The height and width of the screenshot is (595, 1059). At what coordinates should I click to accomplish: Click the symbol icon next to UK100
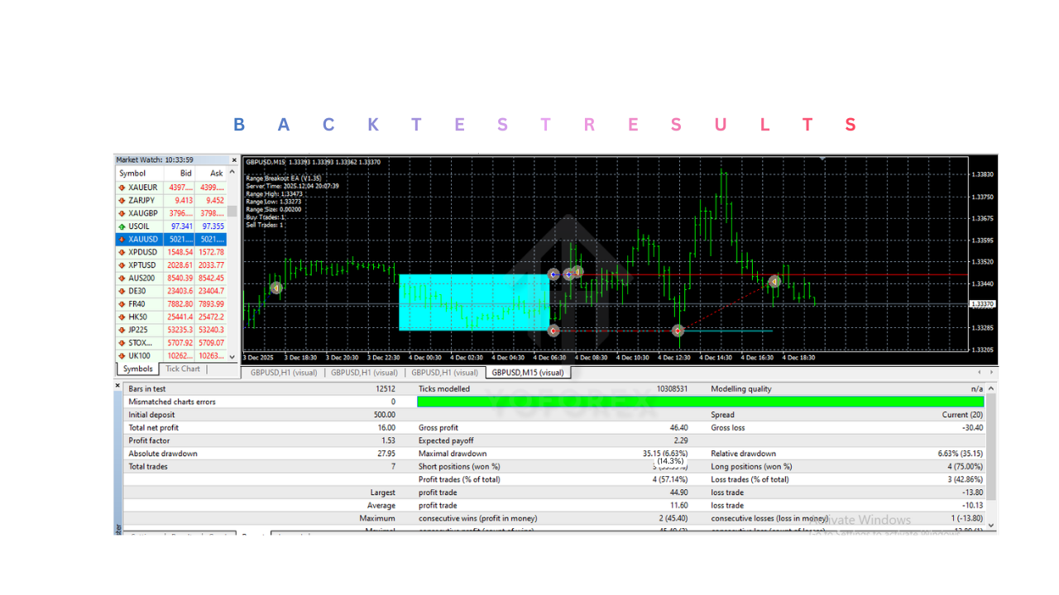coord(122,355)
